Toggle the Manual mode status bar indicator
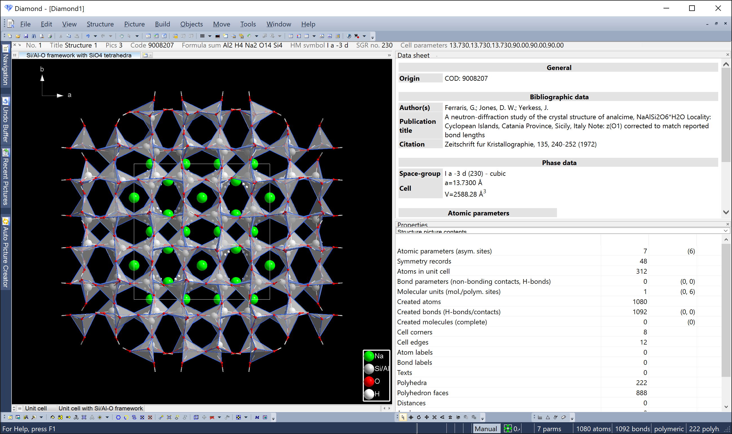 486,429
